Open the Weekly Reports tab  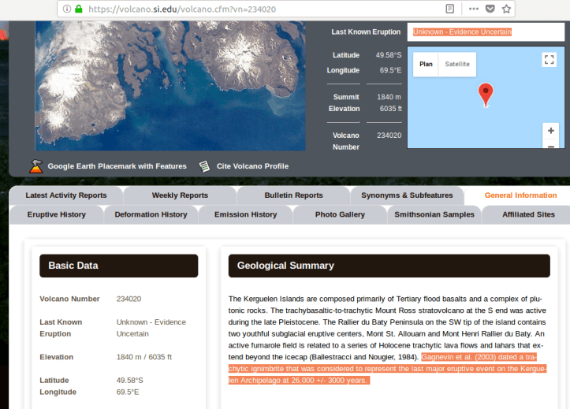click(x=180, y=195)
